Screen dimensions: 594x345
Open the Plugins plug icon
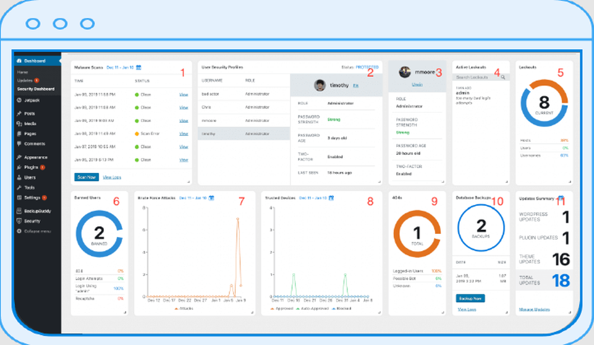[x=20, y=167]
